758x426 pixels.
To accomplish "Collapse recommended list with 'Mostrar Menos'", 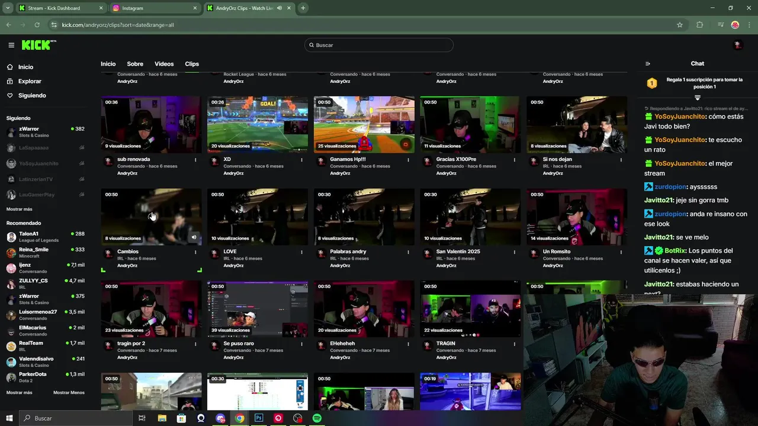I will pyautogui.click(x=69, y=392).
